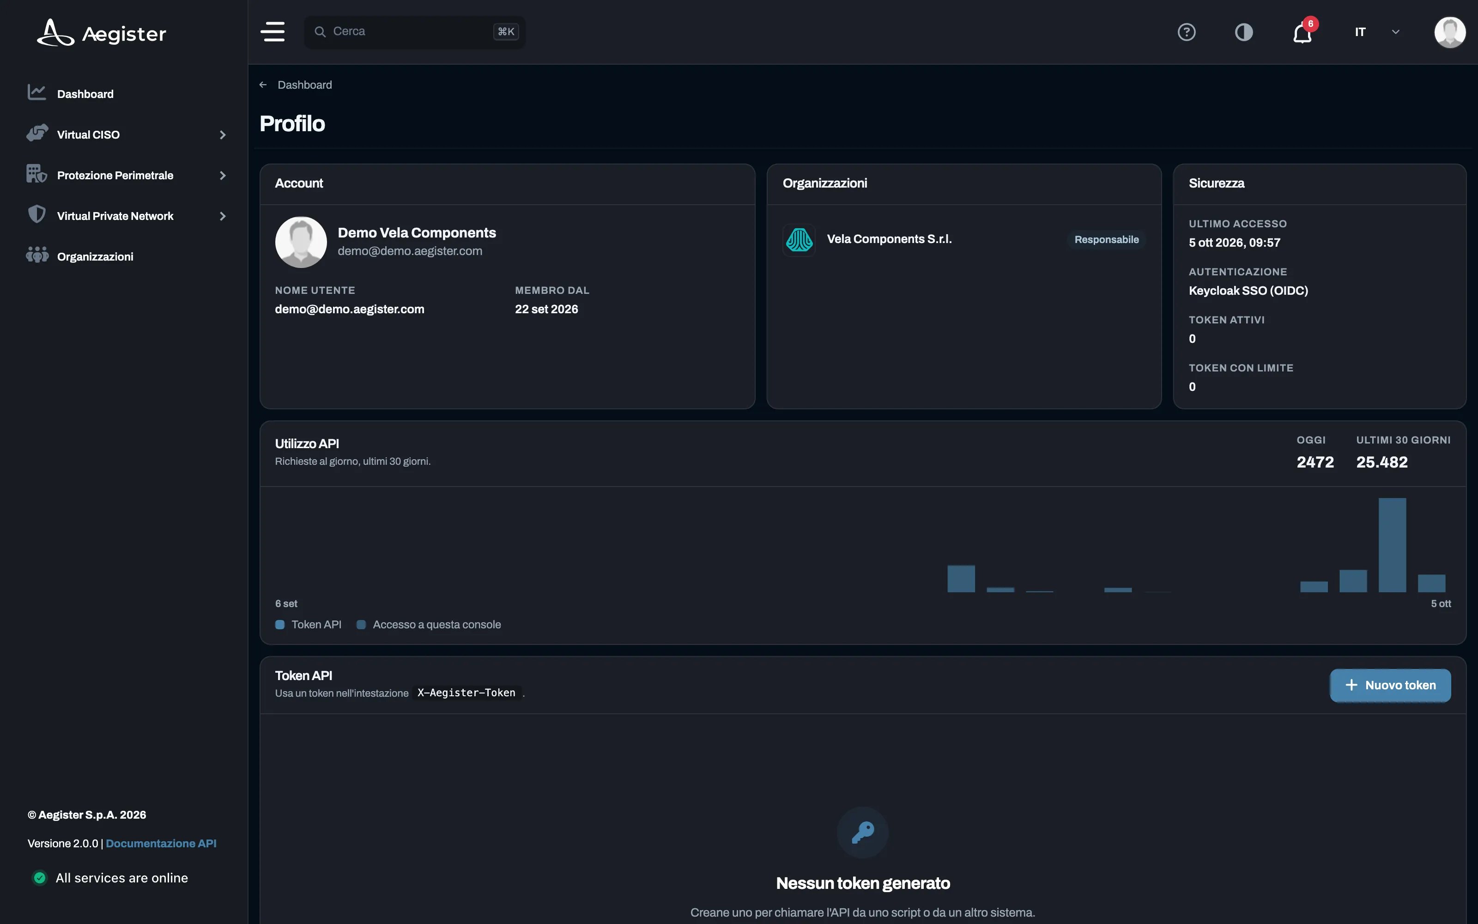Go back via the Dashboard breadcrumb arrow

click(x=263, y=85)
